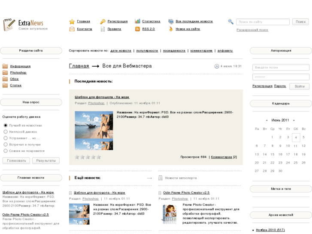
Task: Open the Odin Frame Photo Creator box thumbnail
Action: coord(169,214)
